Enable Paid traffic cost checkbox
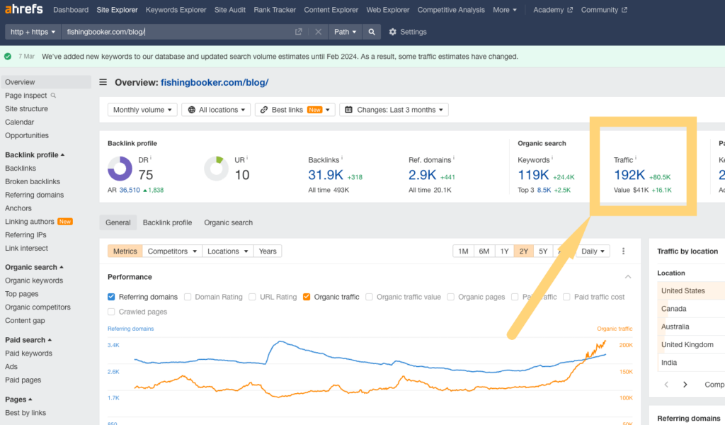The image size is (725, 425). click(567, 297)
